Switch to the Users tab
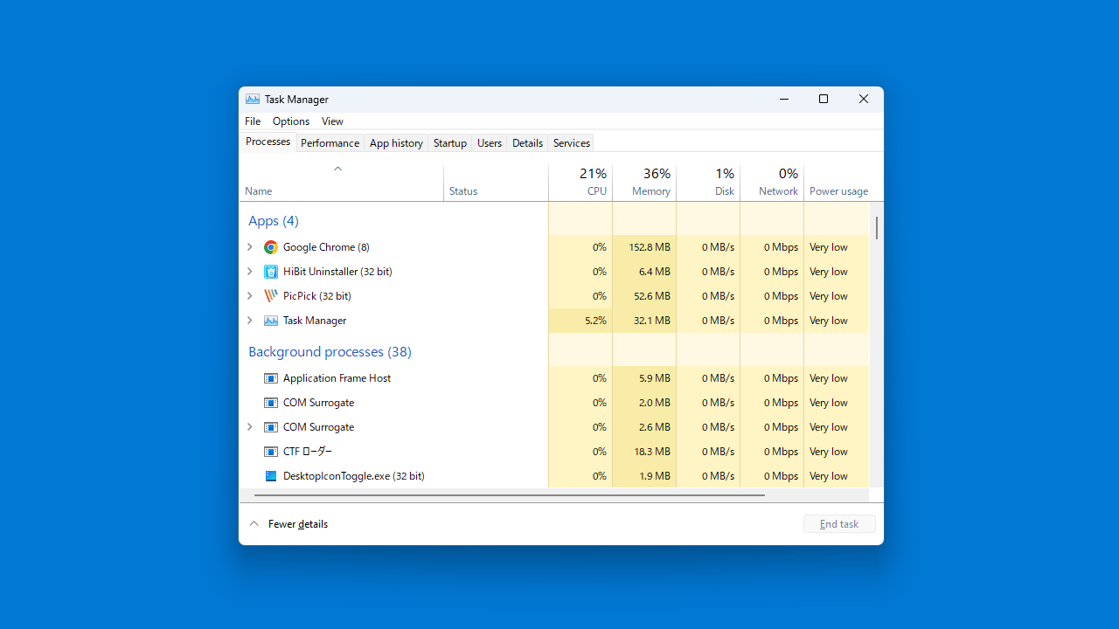 tap(490, 143)
